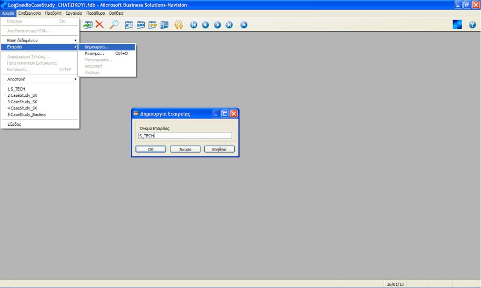Image resolution: width=481 pixels, height=288 pixels.
Task: Open the Προβολή menu
Action: click(53, 13)
